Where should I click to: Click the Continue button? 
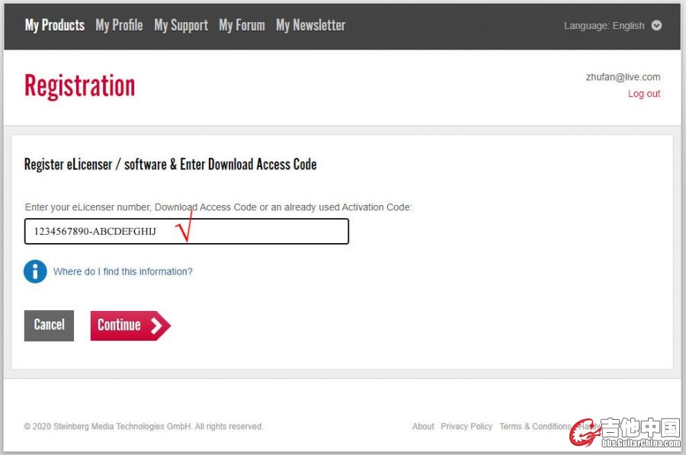point(130,325)
